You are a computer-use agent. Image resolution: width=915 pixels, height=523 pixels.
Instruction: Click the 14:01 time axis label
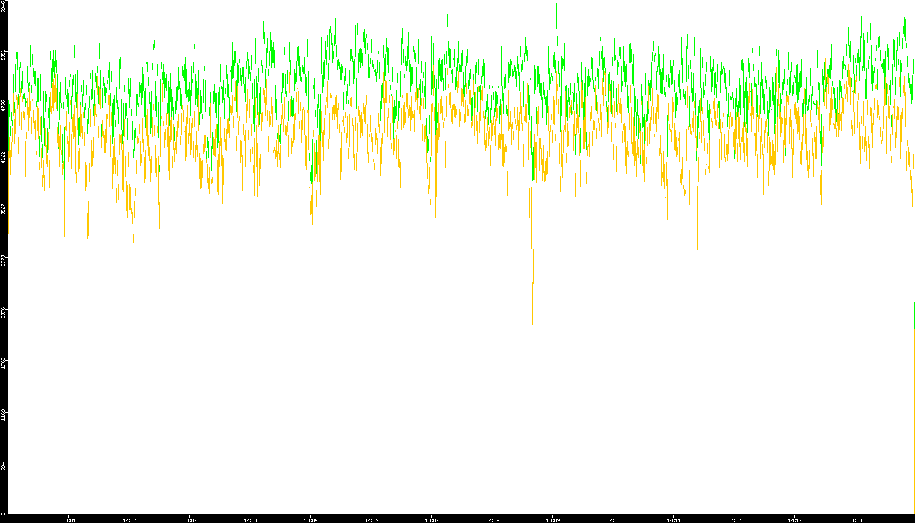tap(69, 520)
